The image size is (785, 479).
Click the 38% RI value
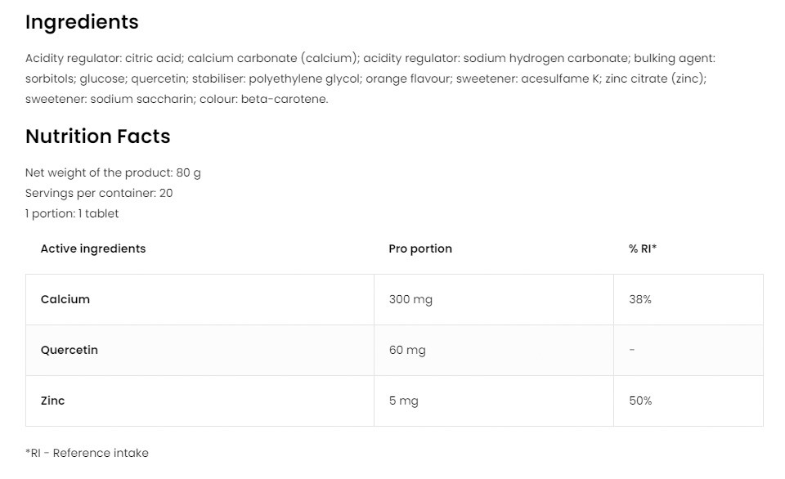coord(640,299)
